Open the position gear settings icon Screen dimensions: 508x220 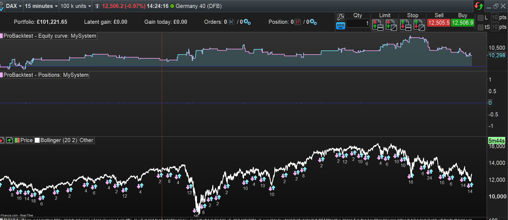coord(313,22)
